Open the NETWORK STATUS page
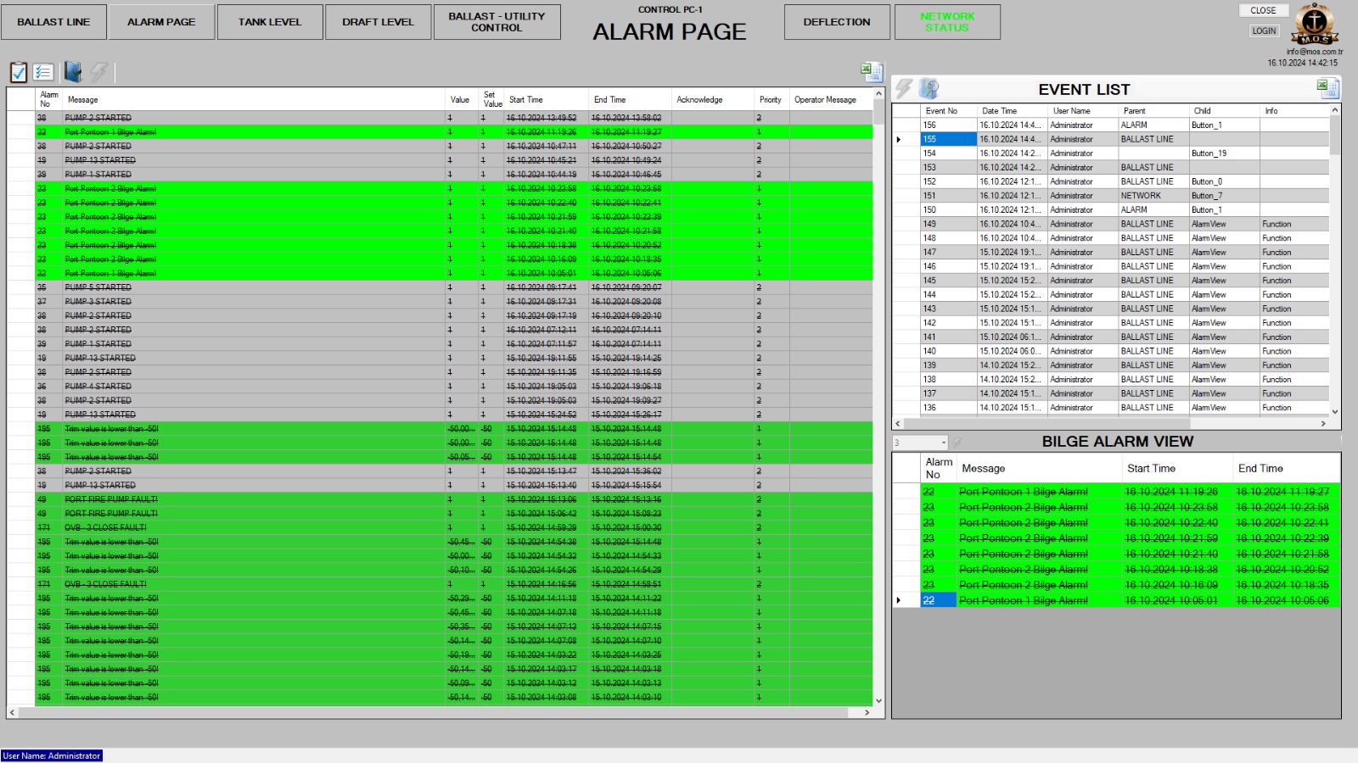Viewport: 1358px width, 763px height. click(947, 22)
